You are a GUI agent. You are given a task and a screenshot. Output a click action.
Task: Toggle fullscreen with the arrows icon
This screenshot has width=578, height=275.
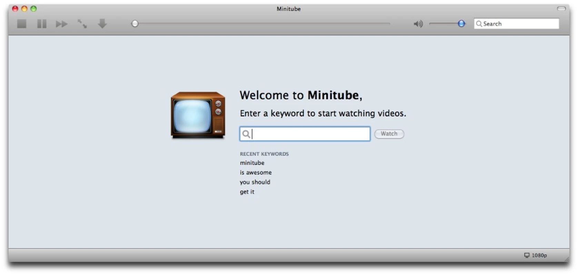click(82, 24)
